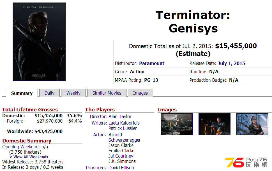Open actor Arnold Schwarzenegger link
This screenshot has width=272, height=171.
125,137
